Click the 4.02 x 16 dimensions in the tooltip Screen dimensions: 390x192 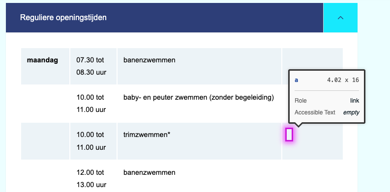pyautogui.click(x=343, y=80)
